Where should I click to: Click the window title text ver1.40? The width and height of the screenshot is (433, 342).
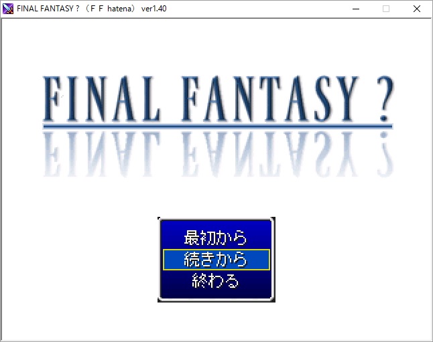click(153, 9)
